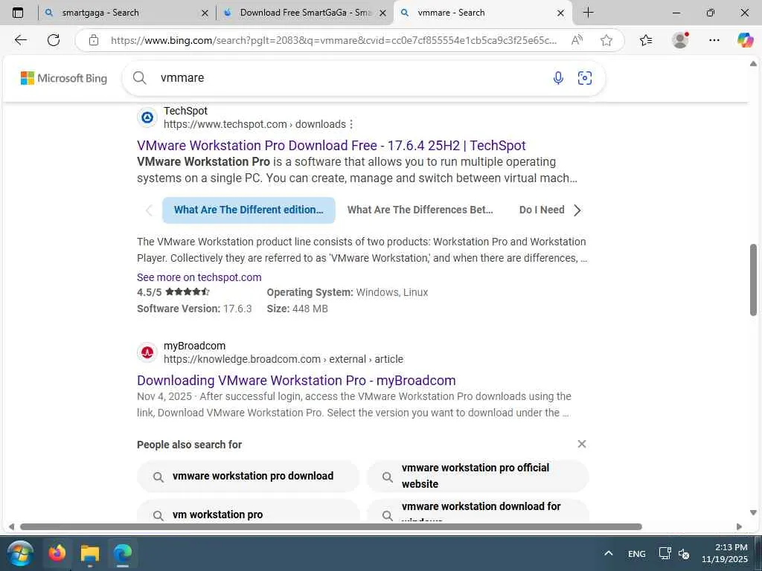Image resolution: width=762 pixels, height=571 pixels.
Task: Open Downloading VMware Workstation Pro - myBroadcom
Action: (296, 381)
